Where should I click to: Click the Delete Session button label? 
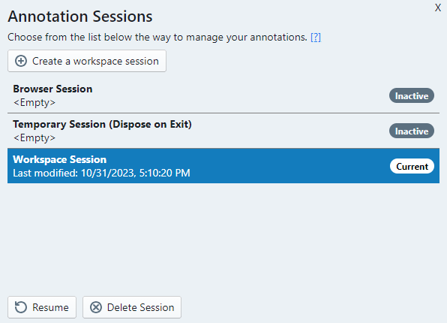point(140,307)
